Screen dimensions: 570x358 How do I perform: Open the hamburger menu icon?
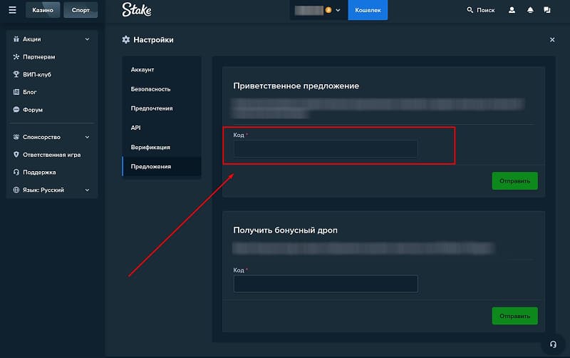(x=12, y=10)
